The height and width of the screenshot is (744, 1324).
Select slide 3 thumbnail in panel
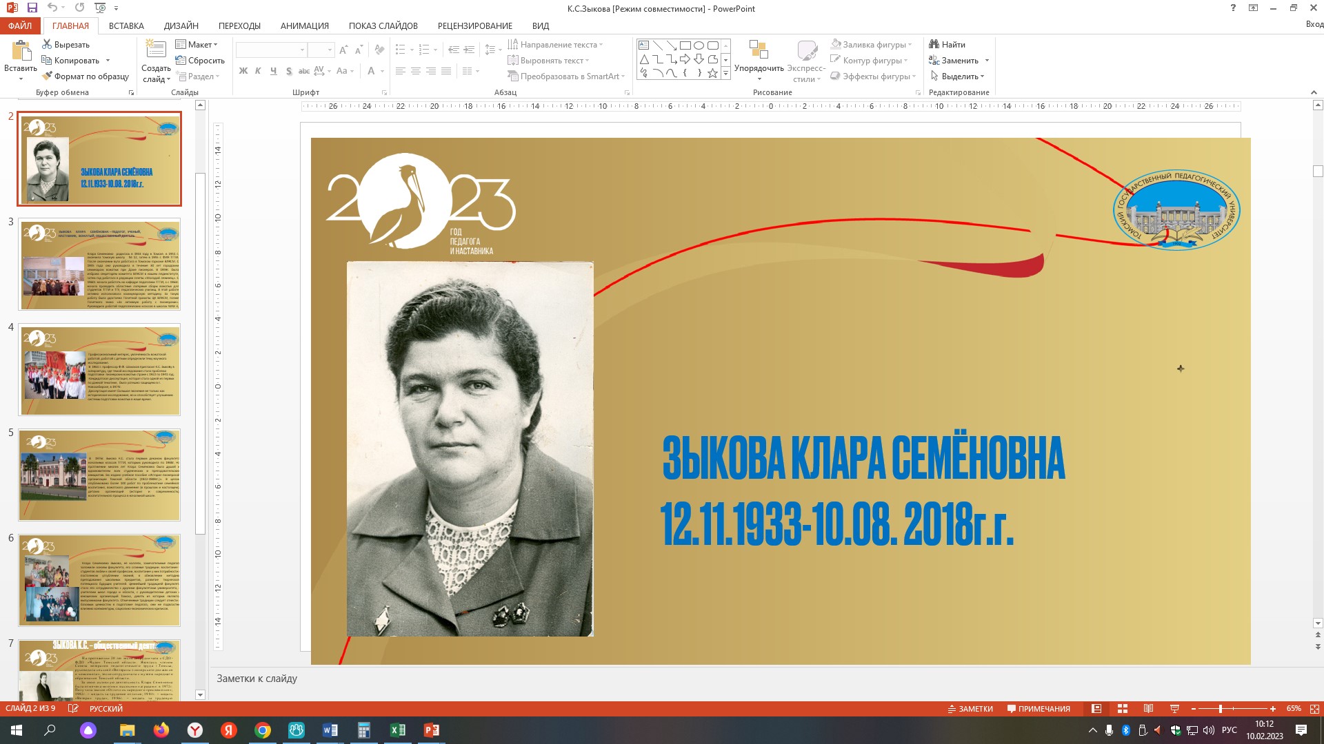[x=99, y=265]
